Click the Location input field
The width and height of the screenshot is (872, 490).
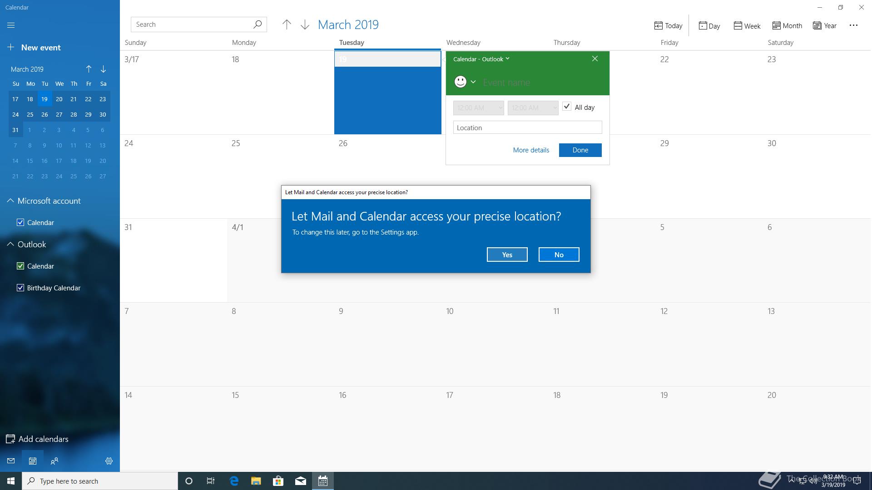527,127
